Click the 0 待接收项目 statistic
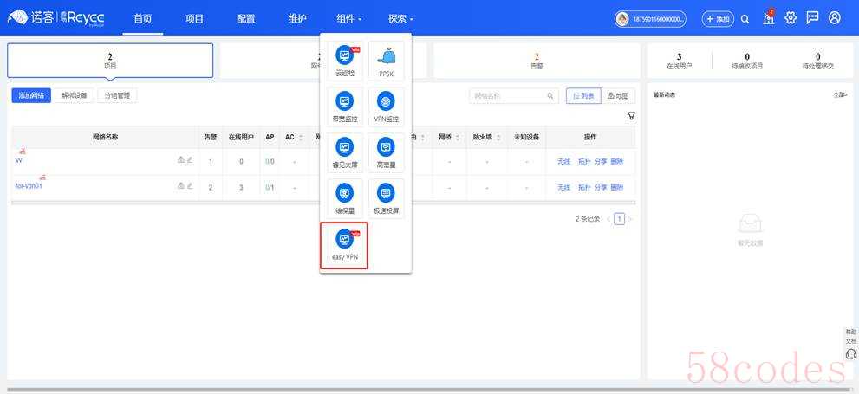The image size is (859, 394). (x=747, y=61)
